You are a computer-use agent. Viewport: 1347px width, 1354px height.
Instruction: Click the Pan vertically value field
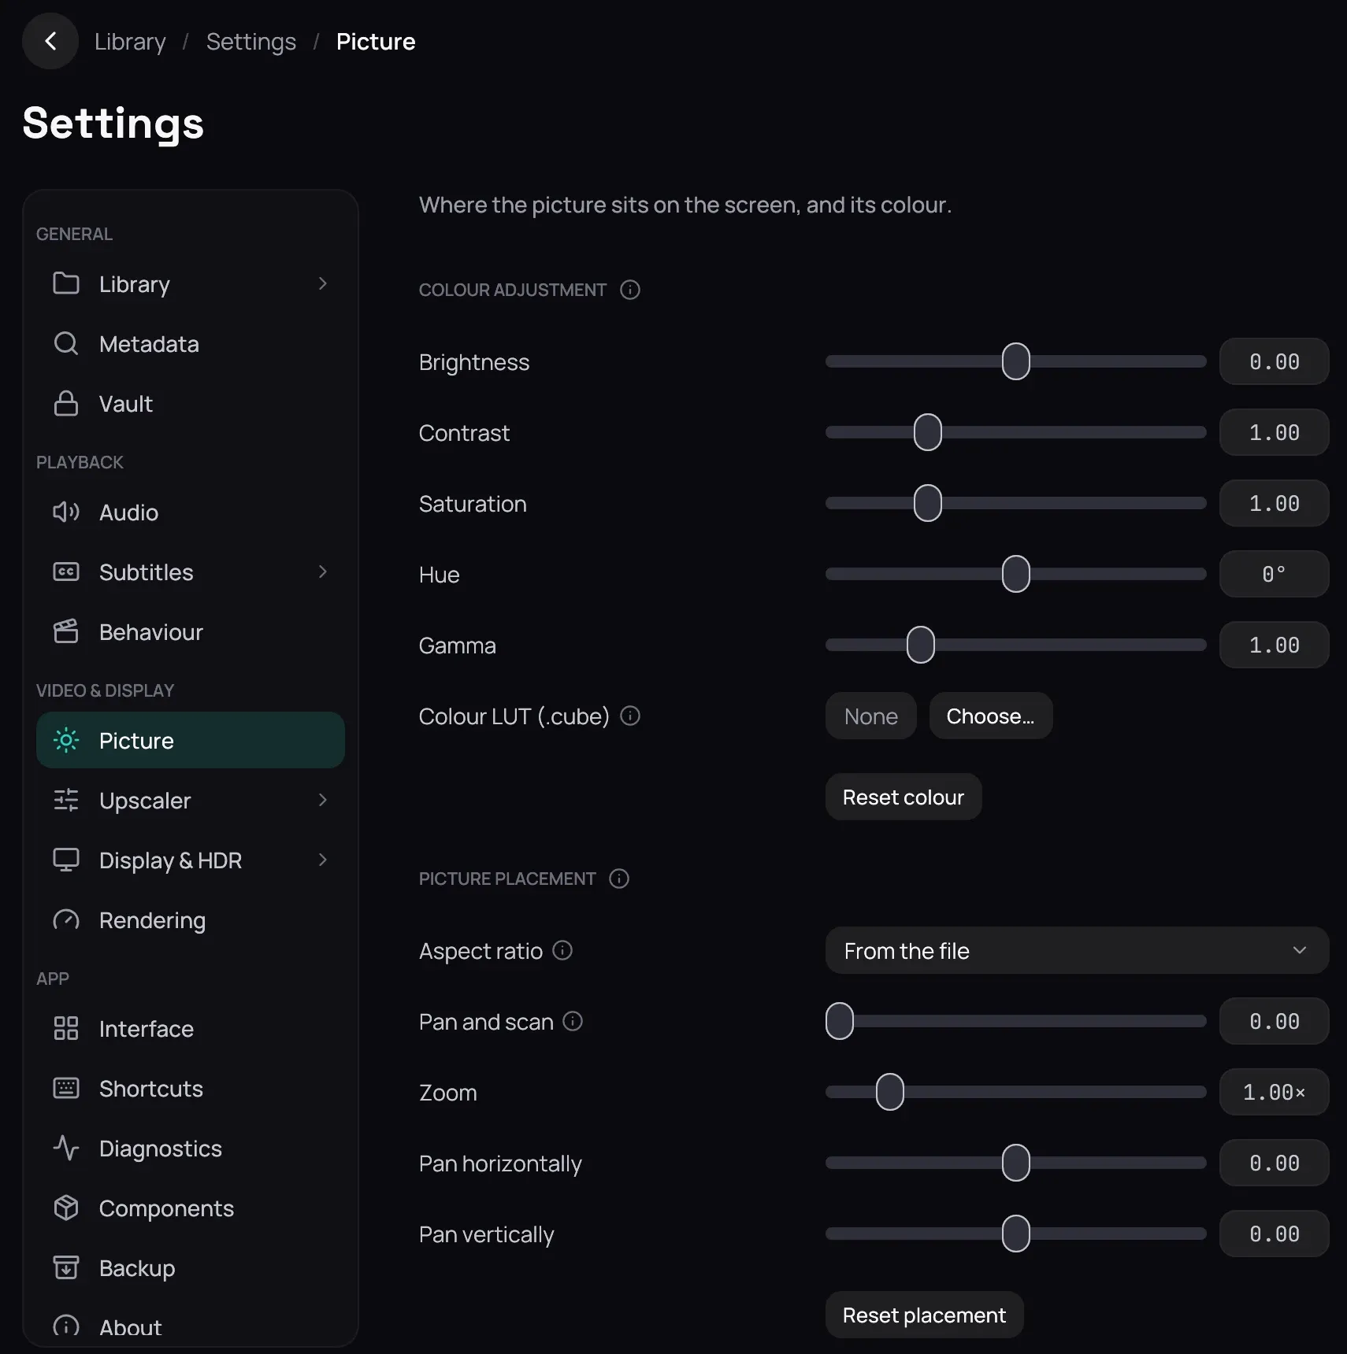click(x=1275, y=1234)
